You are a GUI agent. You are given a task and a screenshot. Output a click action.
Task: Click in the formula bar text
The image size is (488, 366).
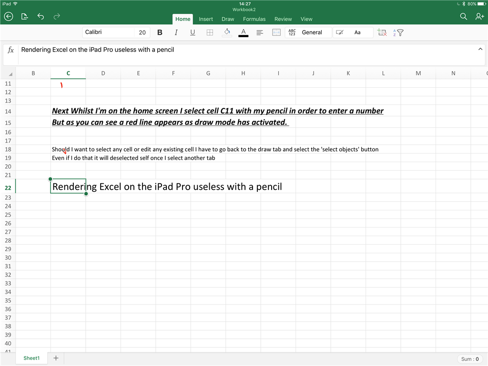click(97, 50)
